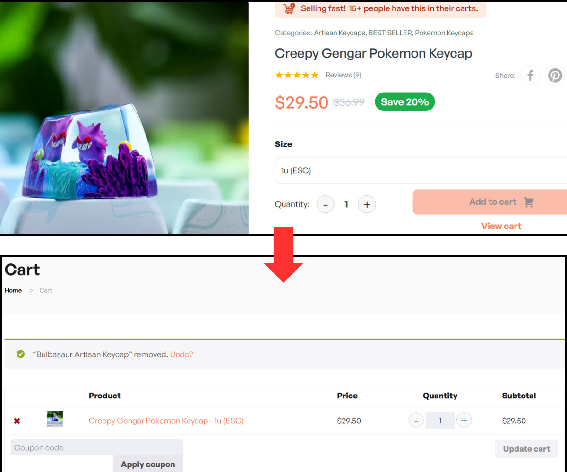Viewport: 567px width, 472px height.
Task: Open the Pokemon Keycaps category
Action: click(444, 33)
